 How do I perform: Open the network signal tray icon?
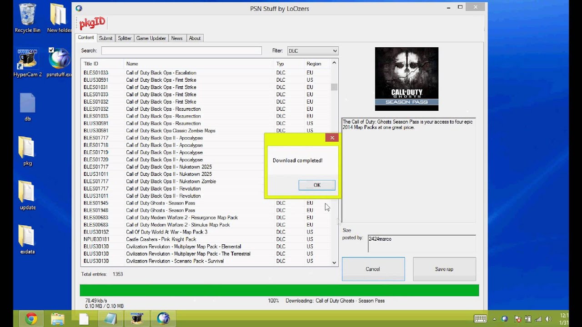(538, 319)
